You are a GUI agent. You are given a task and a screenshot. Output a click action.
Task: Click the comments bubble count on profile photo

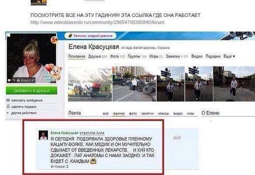pyautogui.click(x=11, y=80)
